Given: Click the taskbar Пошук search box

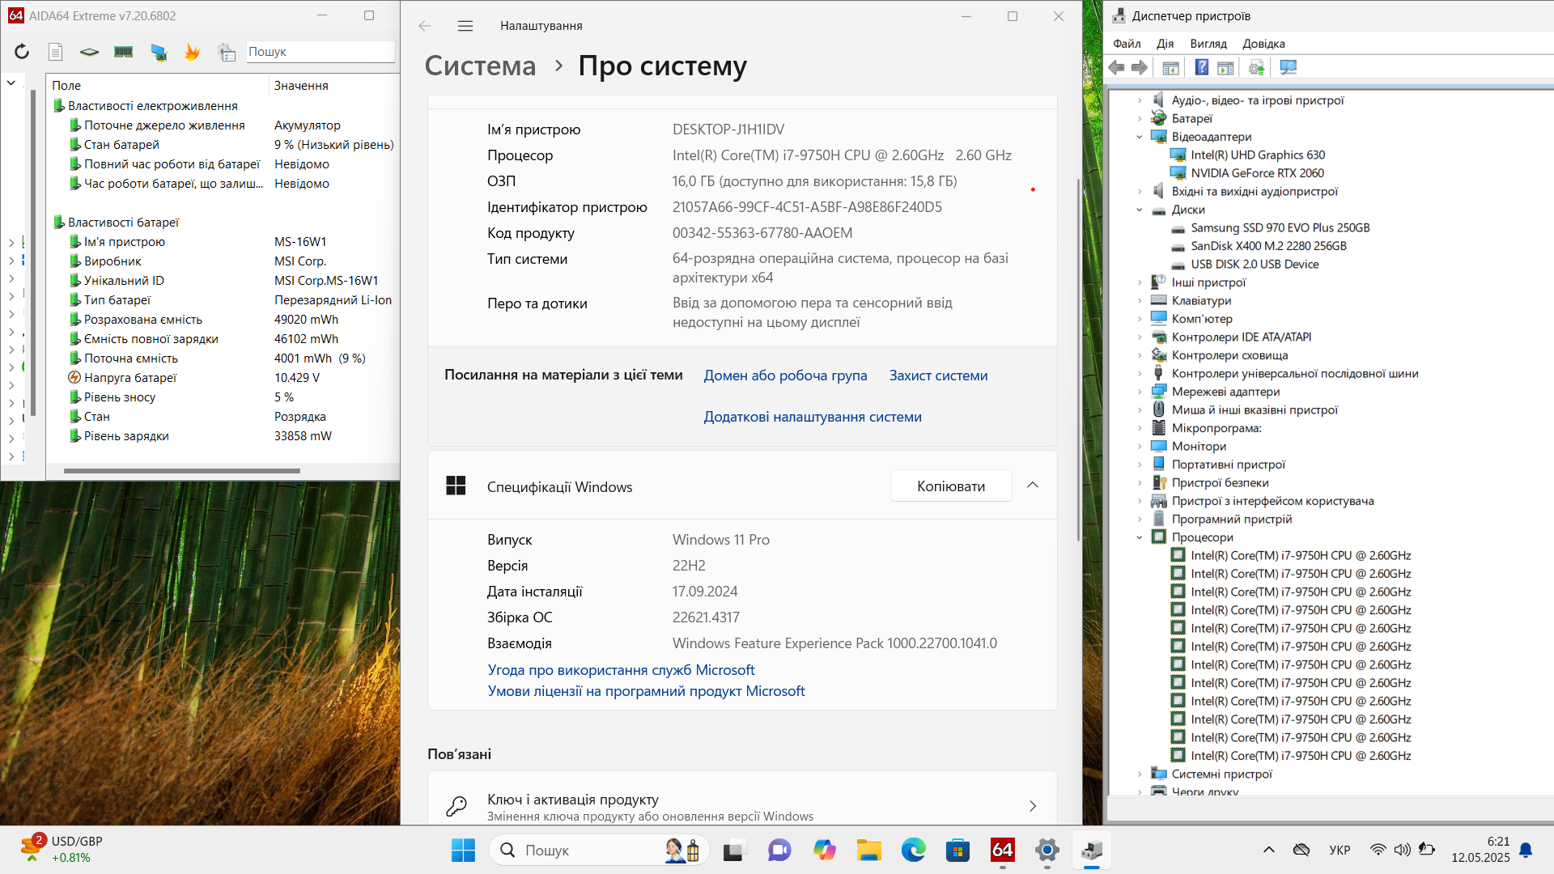Looking at the screenshot, I should (x=599, y=850).
